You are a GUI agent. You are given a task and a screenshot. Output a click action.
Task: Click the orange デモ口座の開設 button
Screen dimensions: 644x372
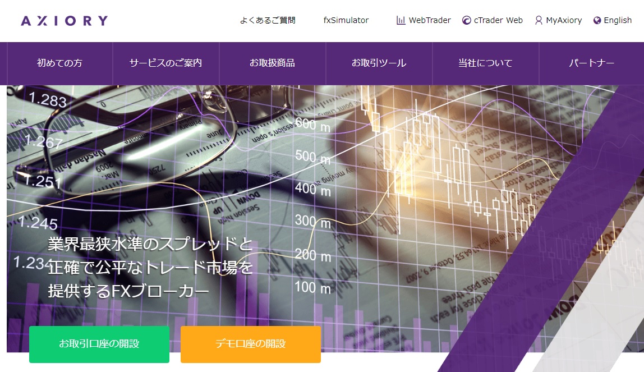click(x=250, y=344)
